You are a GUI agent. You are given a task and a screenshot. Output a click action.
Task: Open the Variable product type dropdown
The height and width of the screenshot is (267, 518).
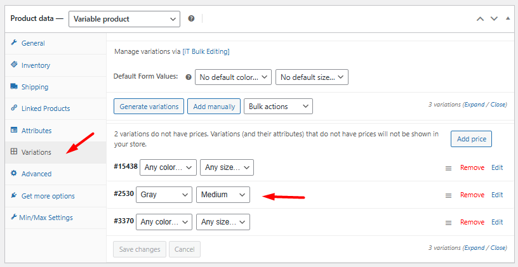(x=124, y=19)
